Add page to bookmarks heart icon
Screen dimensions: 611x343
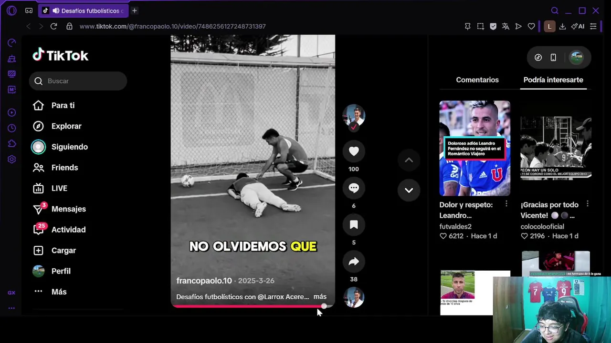(x=531, y=26)
